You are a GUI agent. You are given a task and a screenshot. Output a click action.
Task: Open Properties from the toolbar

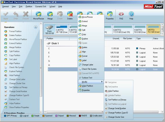point(110,16)
